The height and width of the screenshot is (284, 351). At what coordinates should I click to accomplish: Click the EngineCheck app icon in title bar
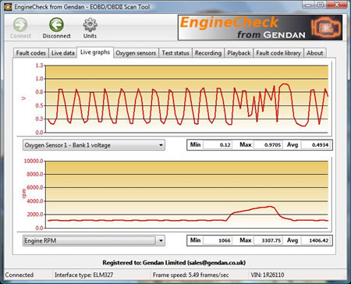8,7
